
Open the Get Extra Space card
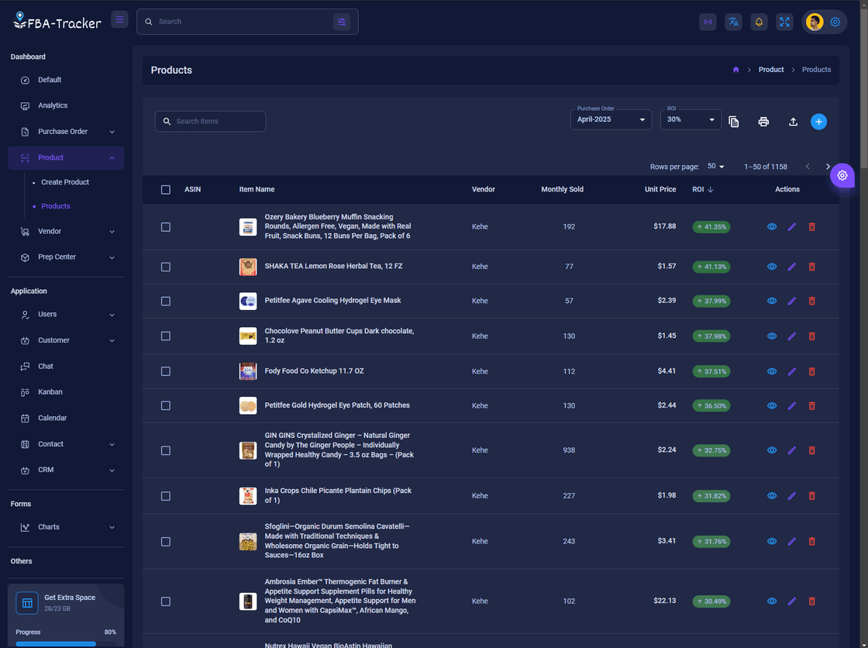pyautogui.click(x=66, y=615)
